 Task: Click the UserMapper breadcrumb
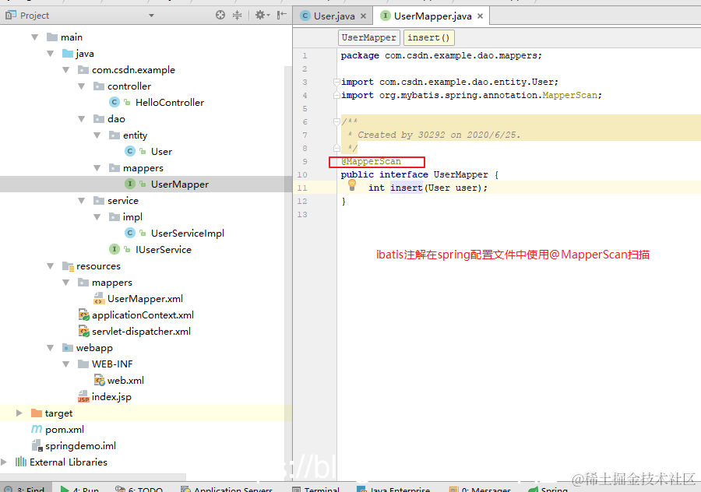369,37
